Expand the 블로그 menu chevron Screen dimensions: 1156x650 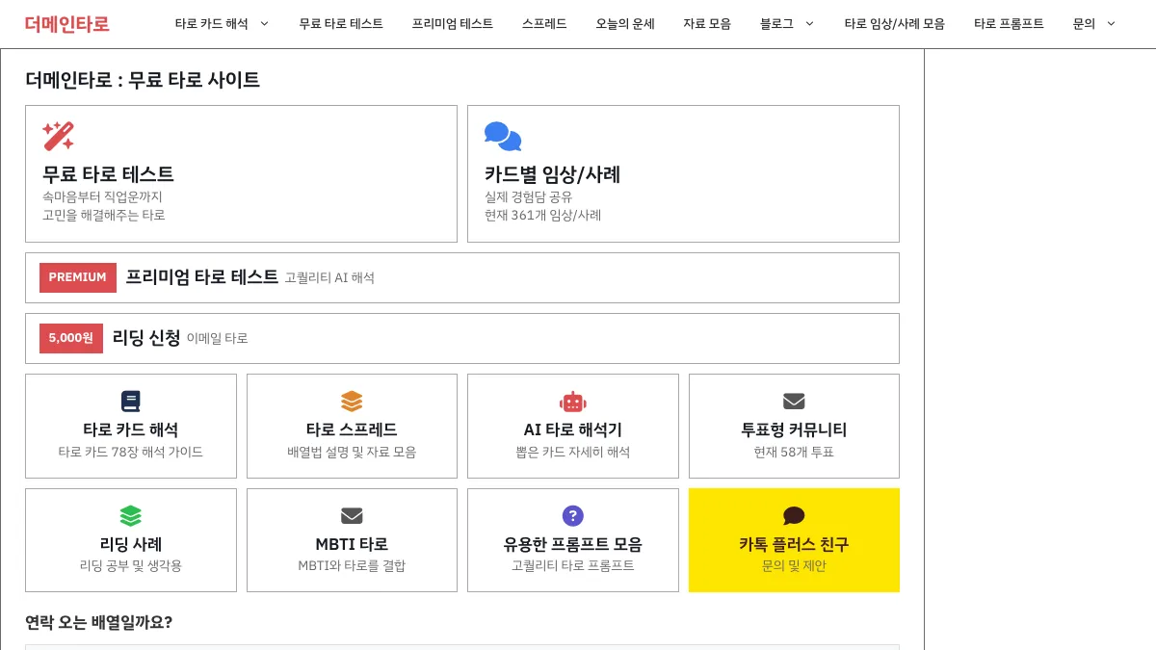(x=809, y=24)
